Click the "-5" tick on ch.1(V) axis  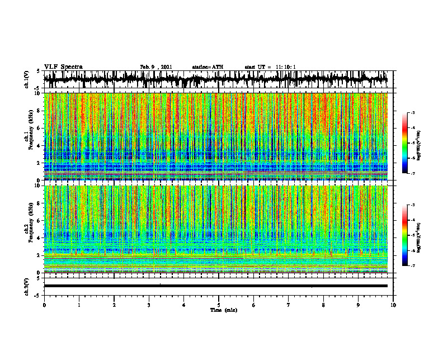tap(37, 88)
